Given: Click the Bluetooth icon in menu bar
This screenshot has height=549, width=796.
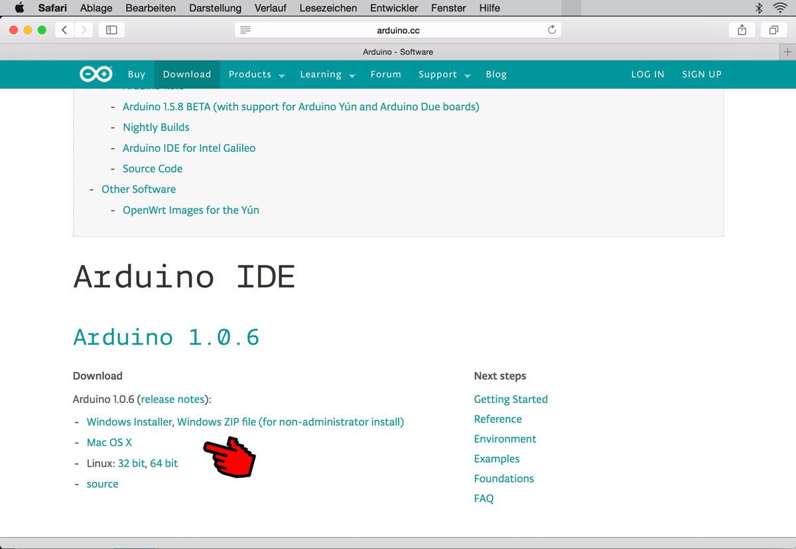Looking at the screenshot, I should pyautogui.click(x=759, y=8).
